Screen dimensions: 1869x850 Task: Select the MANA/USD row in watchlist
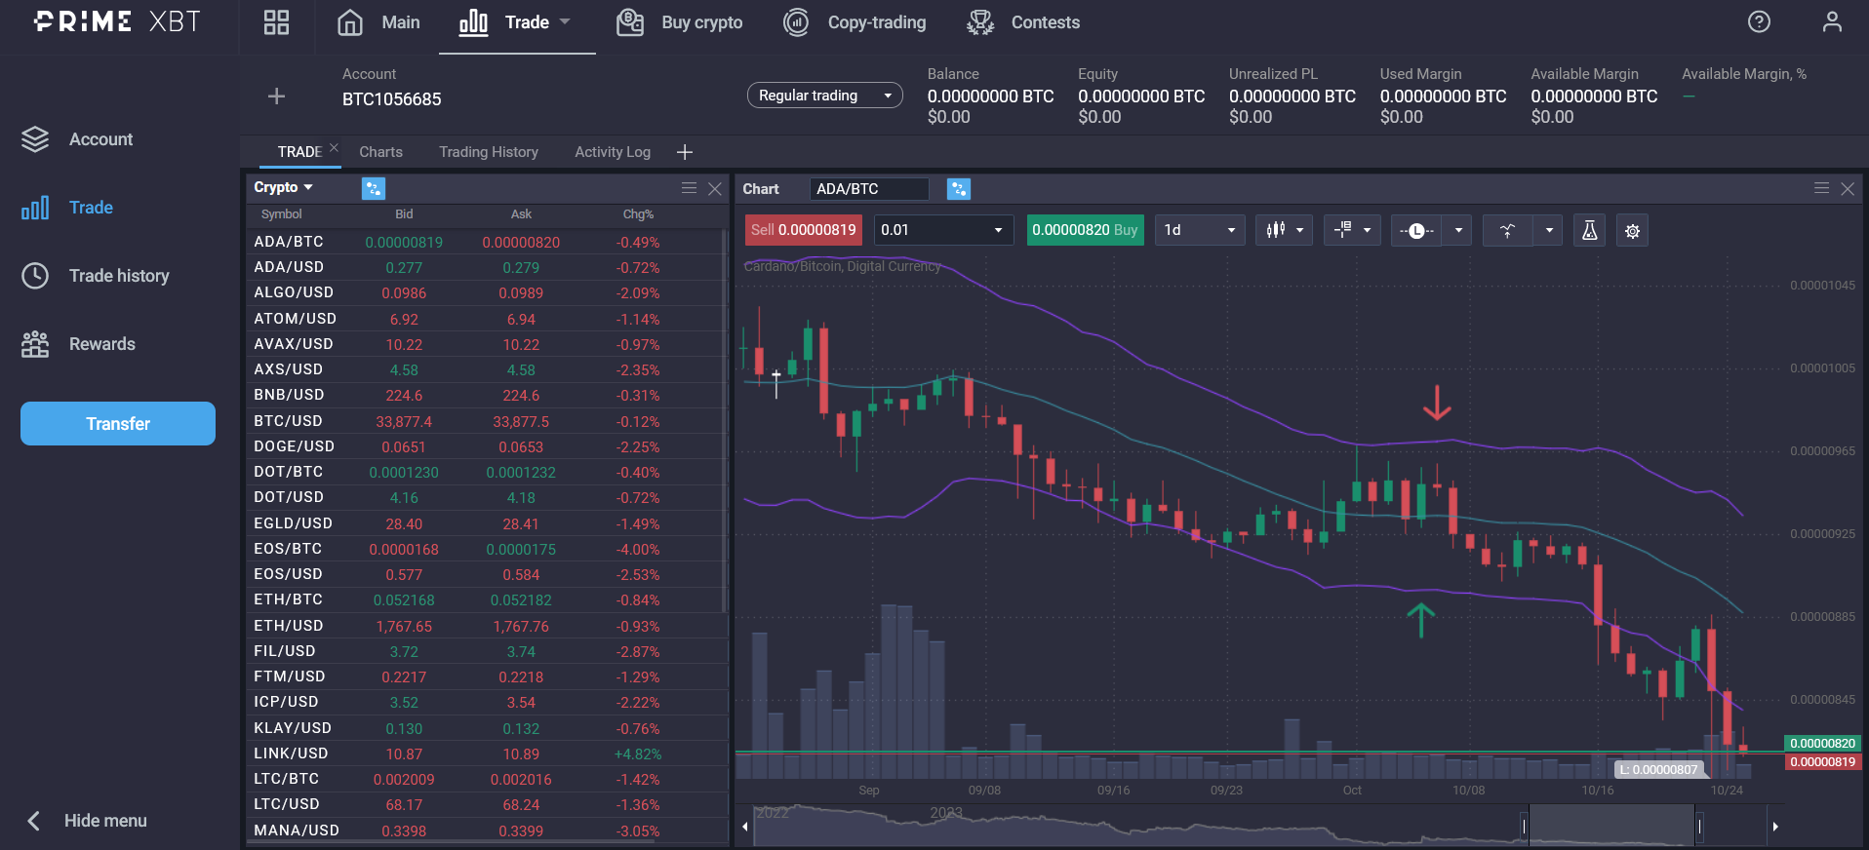coord(486,831)
